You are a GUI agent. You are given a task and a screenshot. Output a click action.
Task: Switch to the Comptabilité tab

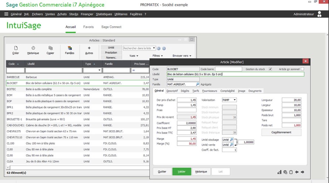tap(227, 91)
